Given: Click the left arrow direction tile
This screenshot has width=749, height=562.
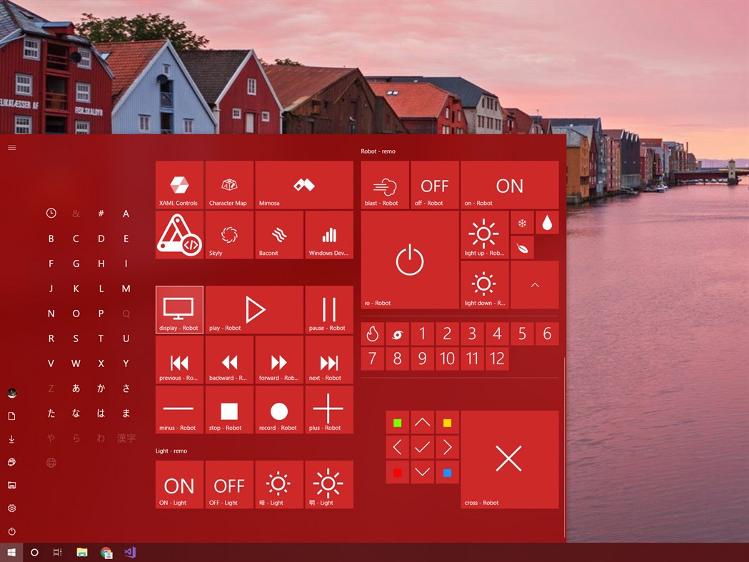Looking at the screenshot, I should point(398,447).
